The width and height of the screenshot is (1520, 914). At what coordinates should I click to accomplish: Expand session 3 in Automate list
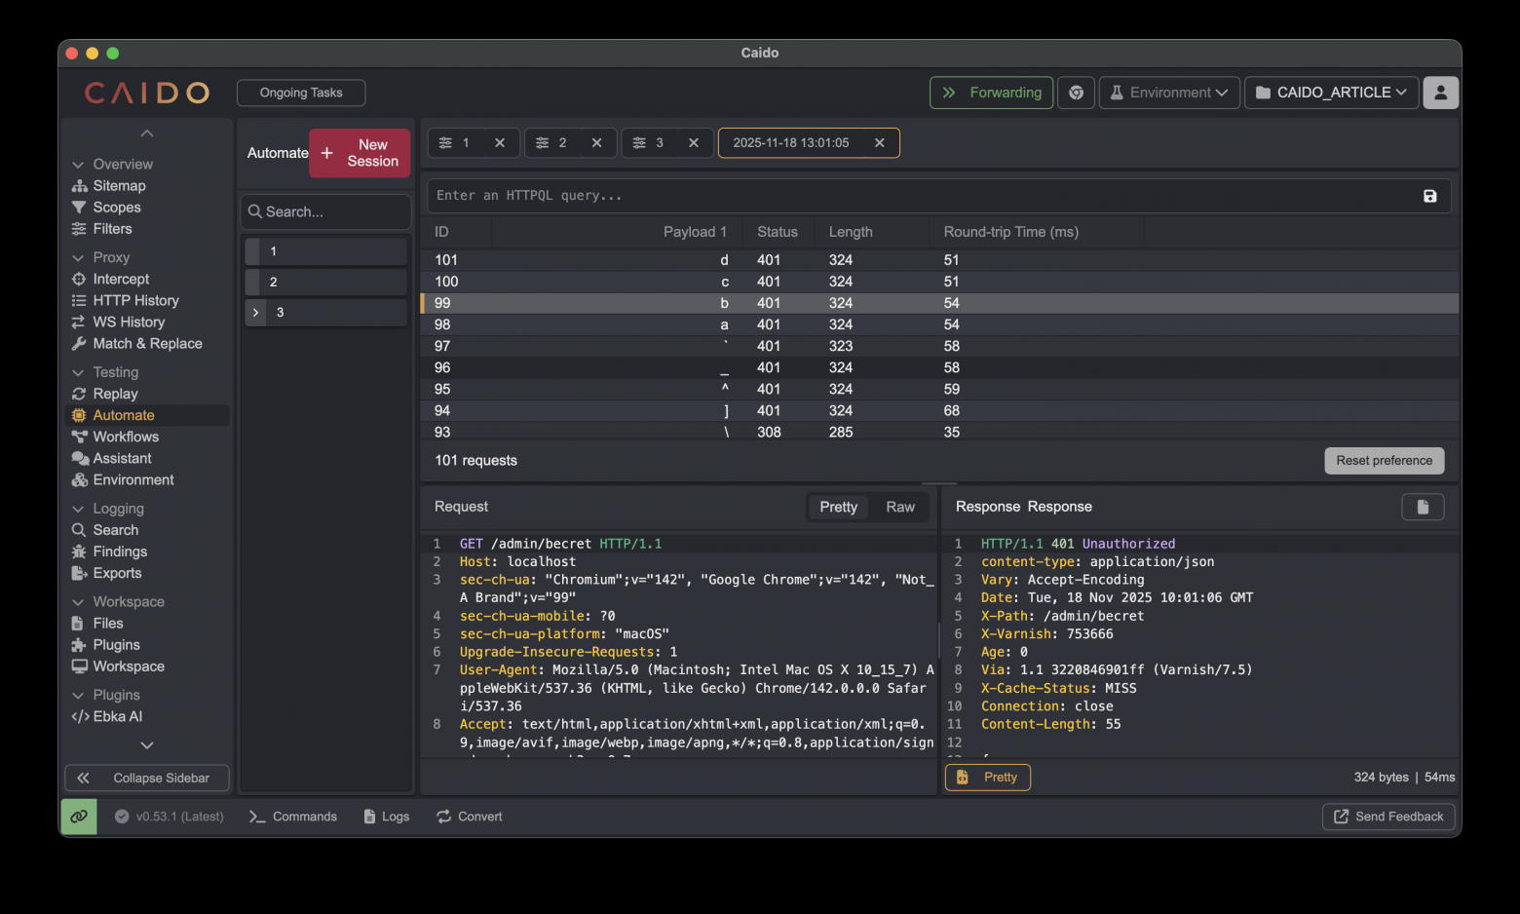click(255, 313)
